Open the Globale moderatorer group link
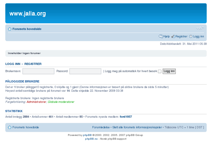The width and height of the screenshot is (212, 159). (x=61, y=102)
